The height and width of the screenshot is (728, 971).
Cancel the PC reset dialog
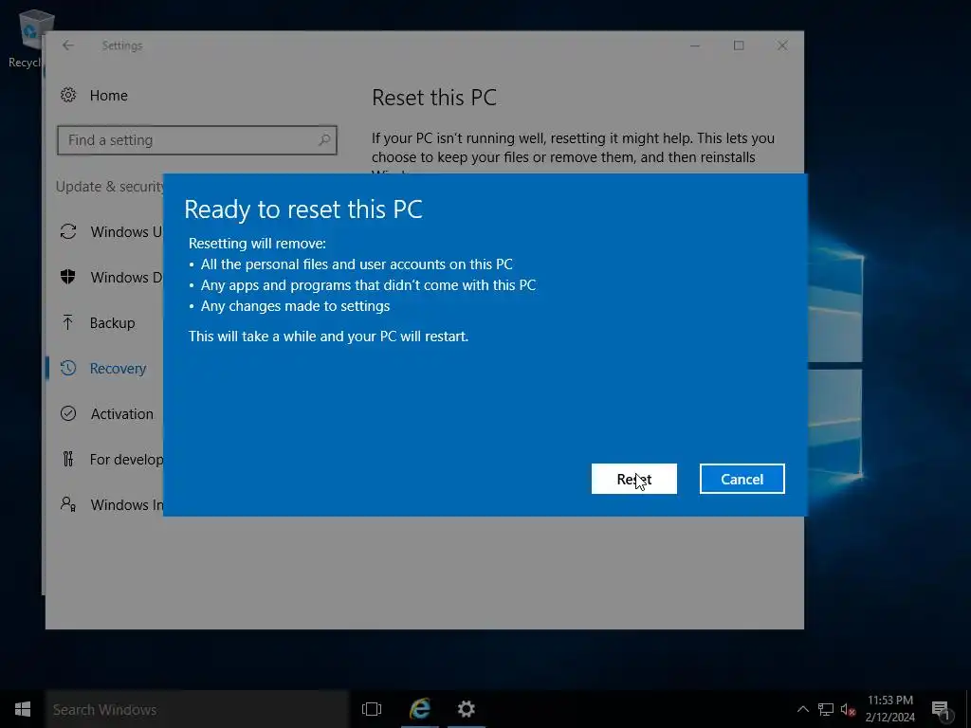pyautogui.click(x=742, y=479)
